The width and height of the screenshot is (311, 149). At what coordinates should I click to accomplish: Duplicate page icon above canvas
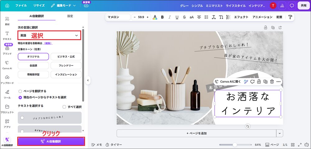(273, 28)
